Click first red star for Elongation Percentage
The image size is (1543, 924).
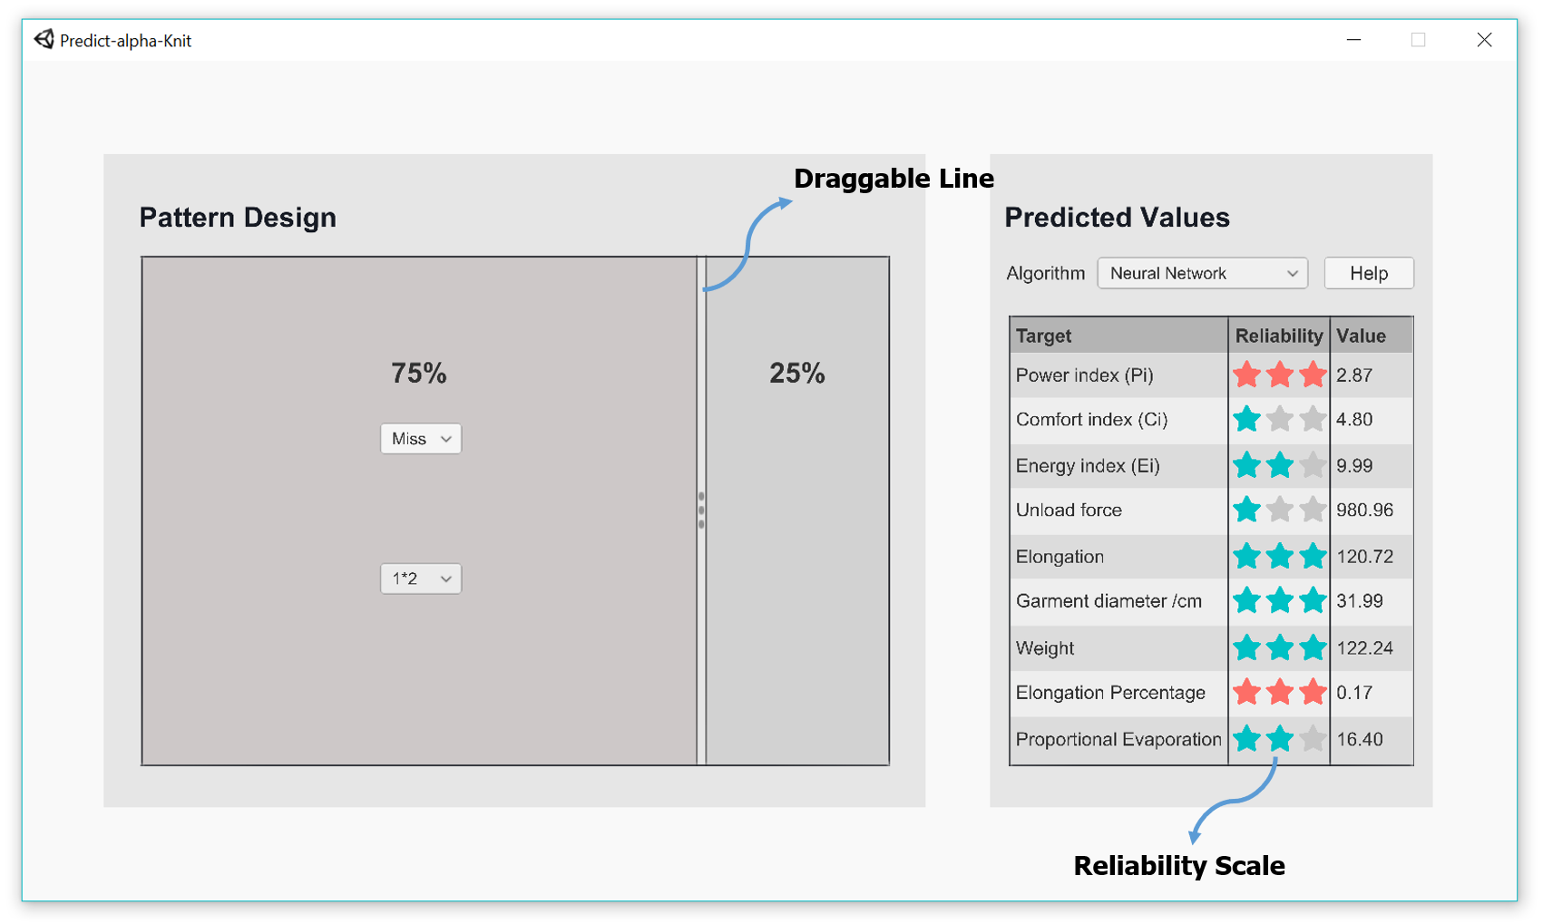(1247, 692)
